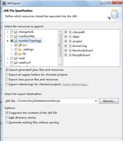Collapse the monitorTopology tree node
This screenshot has height=141, width=123.
7,41
